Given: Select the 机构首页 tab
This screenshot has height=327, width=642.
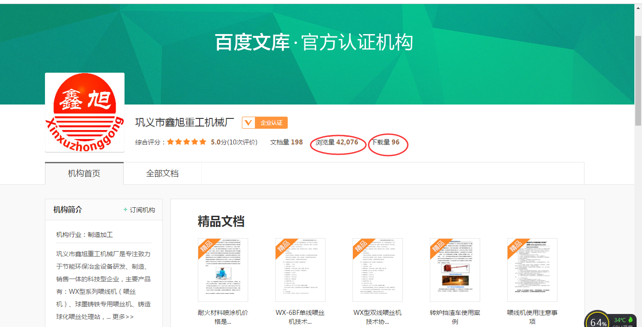Looking at the screenshot, I should 84,174.
